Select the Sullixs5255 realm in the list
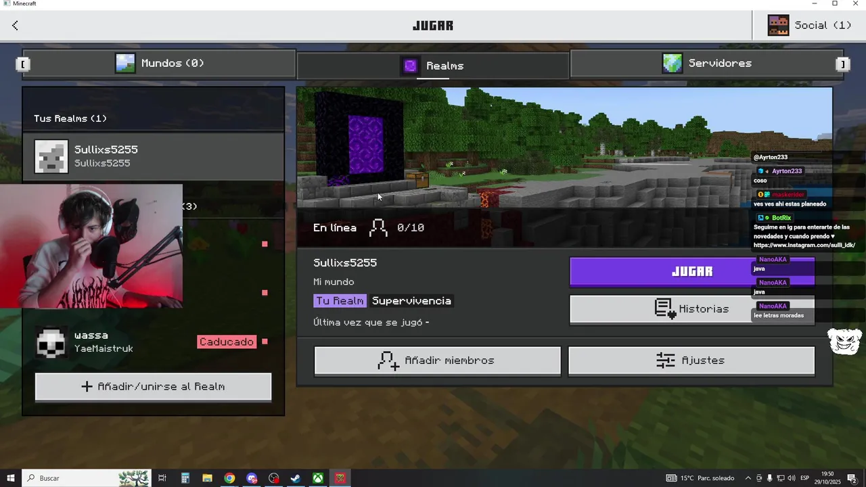 (x=153, y=156)
